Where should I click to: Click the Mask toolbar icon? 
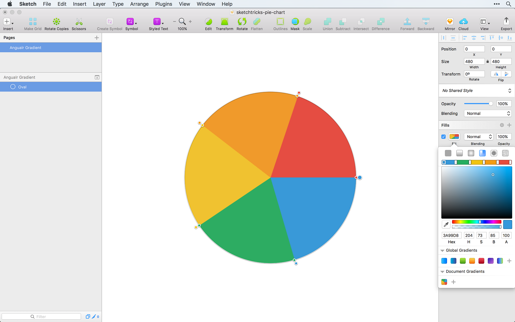click(295, 22)
